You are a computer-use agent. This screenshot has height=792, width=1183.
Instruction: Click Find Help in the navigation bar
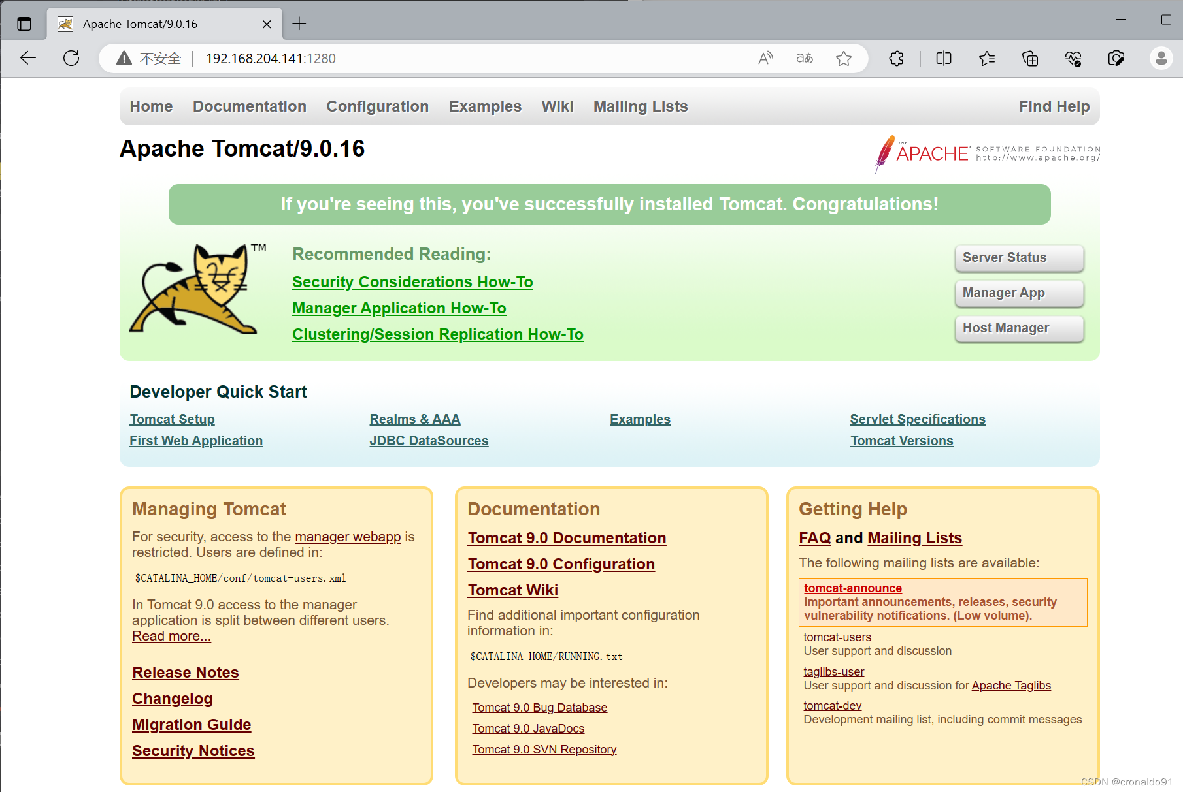[1054, 106]
